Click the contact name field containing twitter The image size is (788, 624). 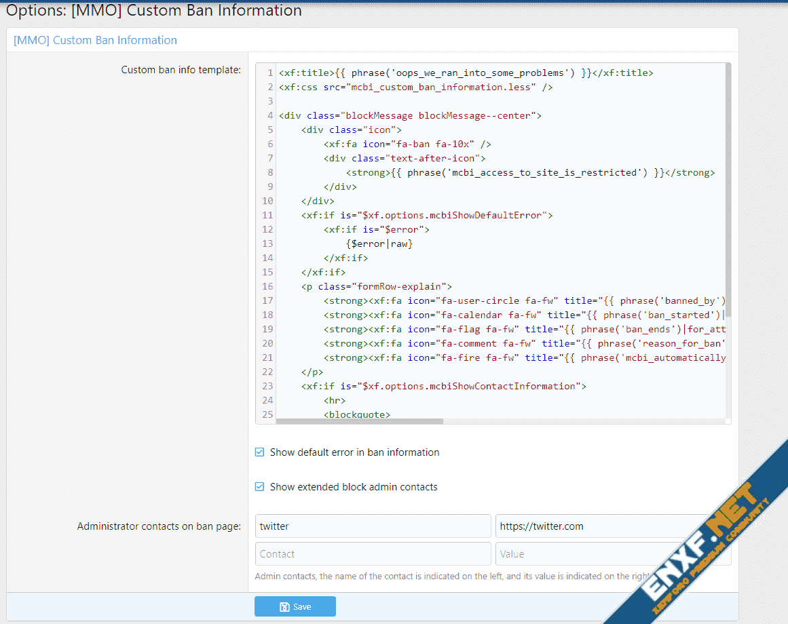[373, 526]
